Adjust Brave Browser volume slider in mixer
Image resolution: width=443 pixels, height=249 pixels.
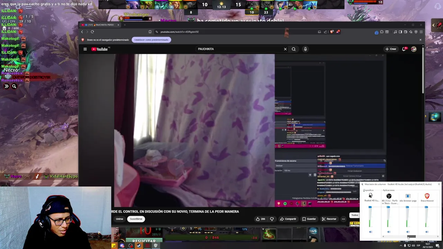(x=426, y=207)
